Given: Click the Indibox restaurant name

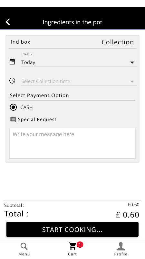Looking at the screenshot, I should (x=21, y=42).
